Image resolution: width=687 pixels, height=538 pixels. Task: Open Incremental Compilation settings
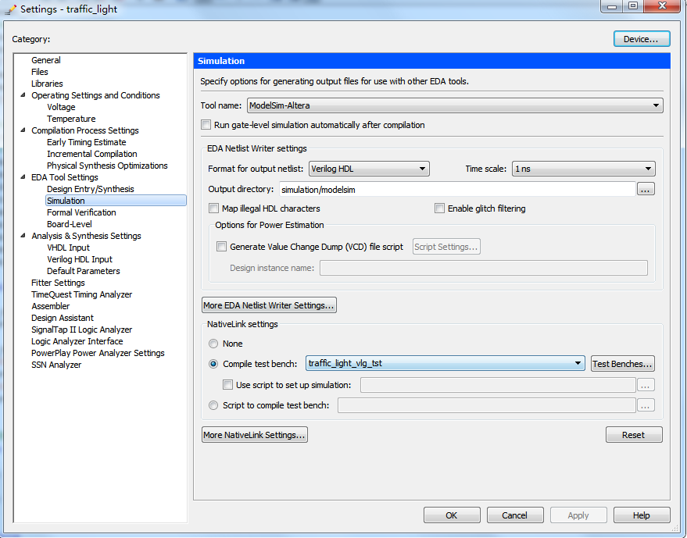click(x=92, y=154)
